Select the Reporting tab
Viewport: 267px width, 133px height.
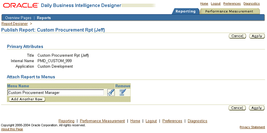(x=185, y=11)
